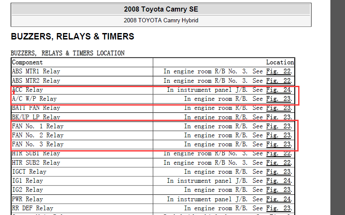
Task: Open Fig. 22 link in HTR SUB1 Relay row
Action: (278, 154)
